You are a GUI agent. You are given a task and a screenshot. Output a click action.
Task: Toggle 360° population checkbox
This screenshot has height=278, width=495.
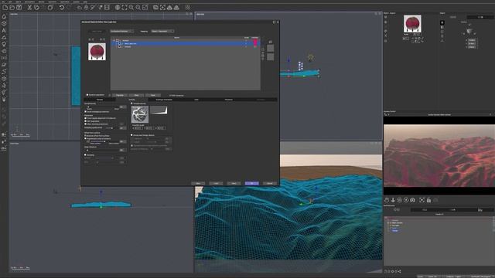click(85, 121)
